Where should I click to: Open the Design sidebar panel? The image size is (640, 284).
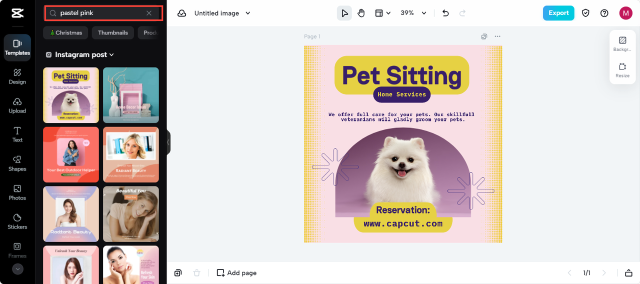point(17,76)
